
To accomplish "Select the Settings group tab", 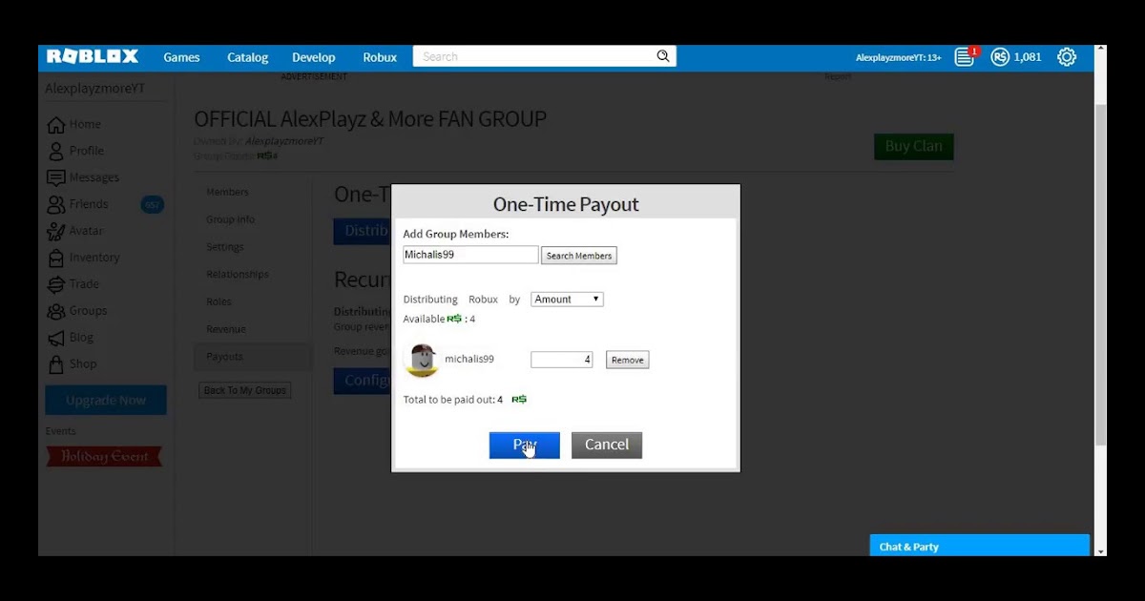I will pyautogui.click(x=225, y=247).
